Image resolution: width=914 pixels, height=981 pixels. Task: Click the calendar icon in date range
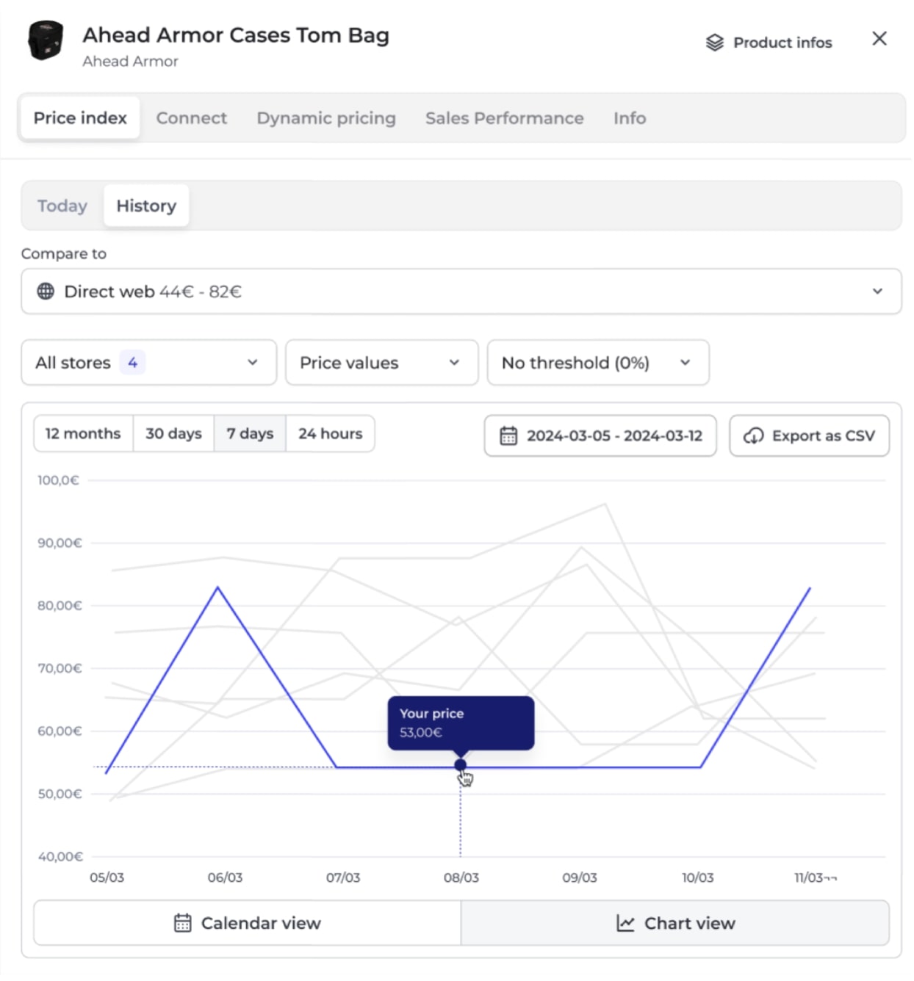[x=508, y=435]
